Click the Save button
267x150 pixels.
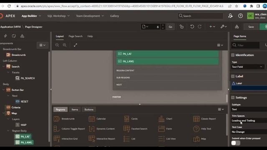click(251, 27)
